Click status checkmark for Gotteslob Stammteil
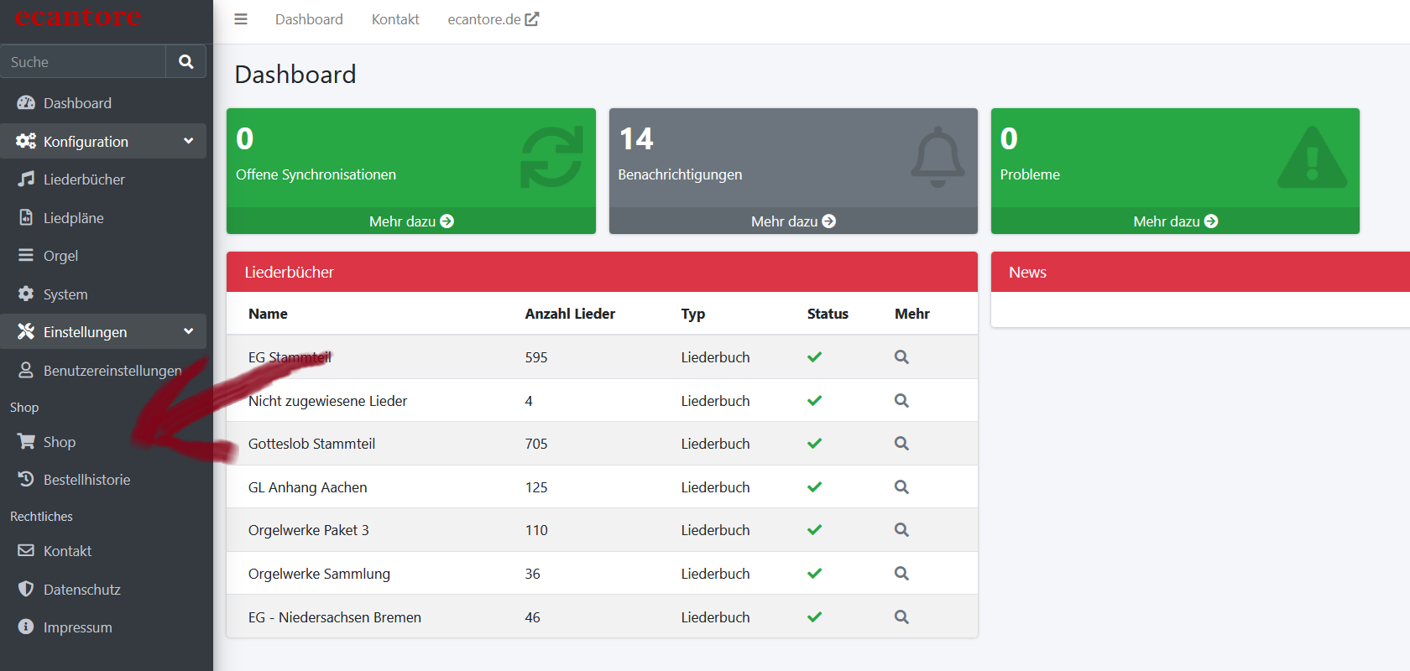The width and height of the screenshot is (1410, 671). (814, 443)
